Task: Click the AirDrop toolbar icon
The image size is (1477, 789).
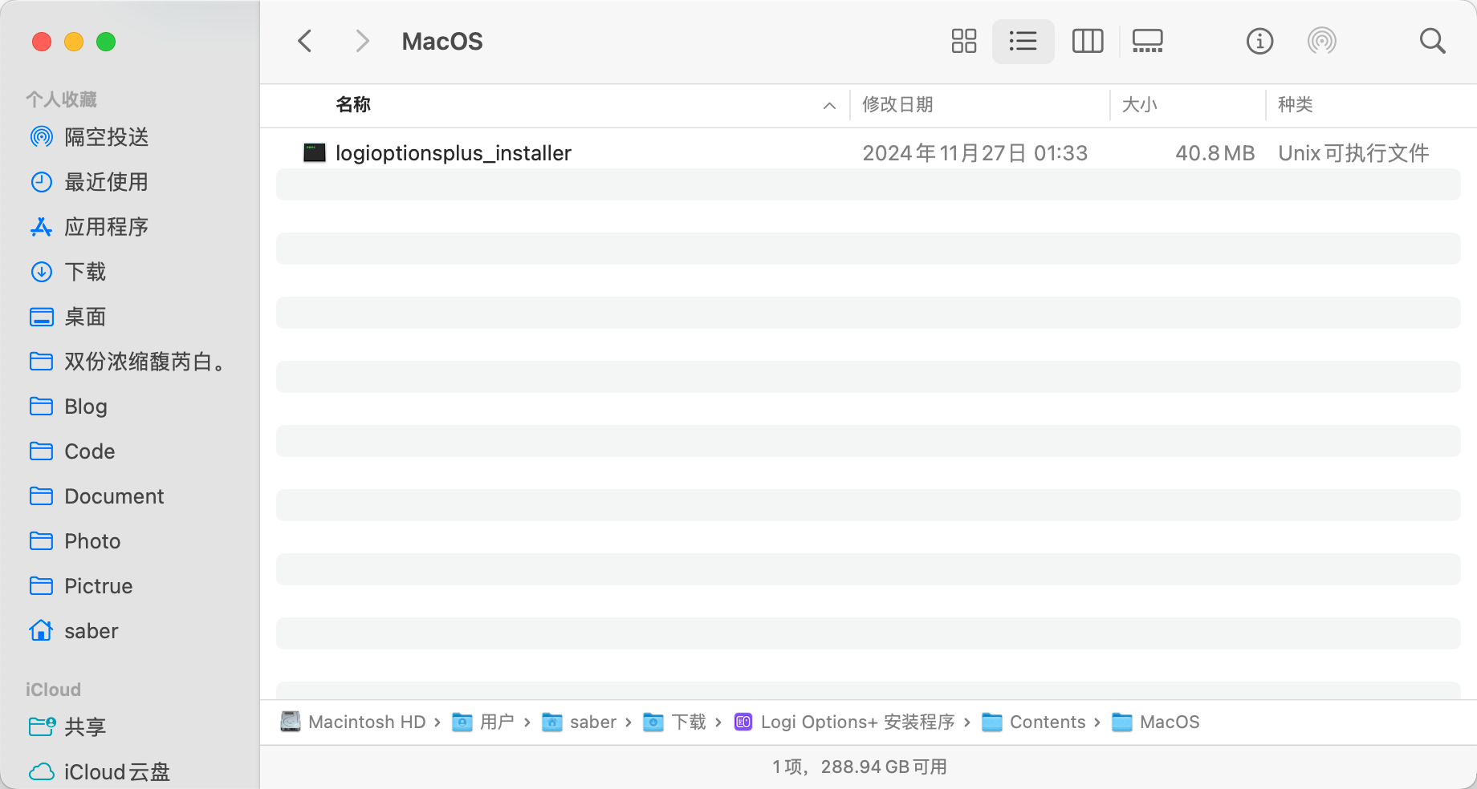Action: pos(1321,41)
